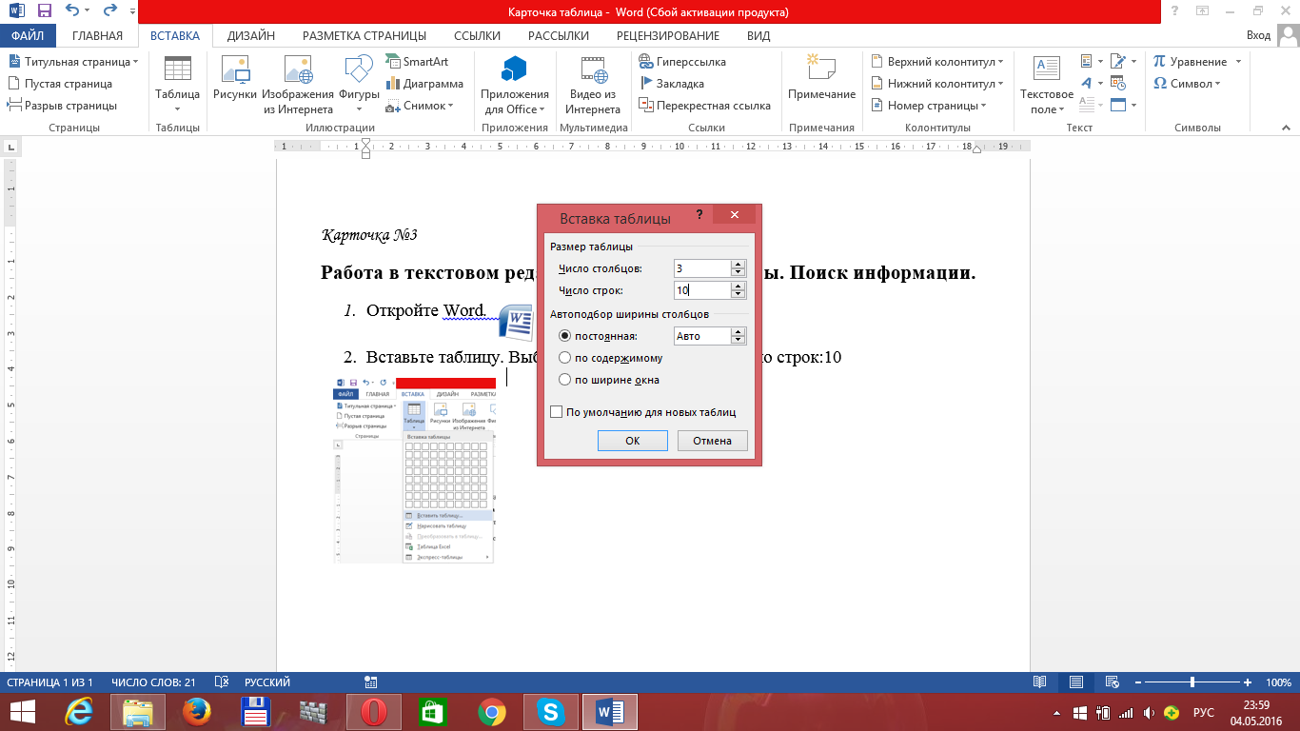Switch to the ДИЗАЙН tab
The width and height of the screenshot is (1300, 731).
coord(251,36)
